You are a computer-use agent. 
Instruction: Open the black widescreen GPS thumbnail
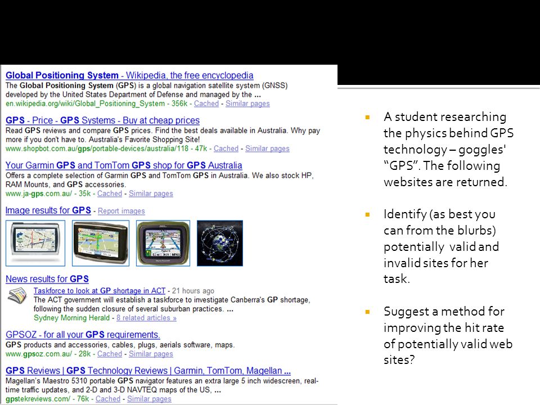(101, 244)
